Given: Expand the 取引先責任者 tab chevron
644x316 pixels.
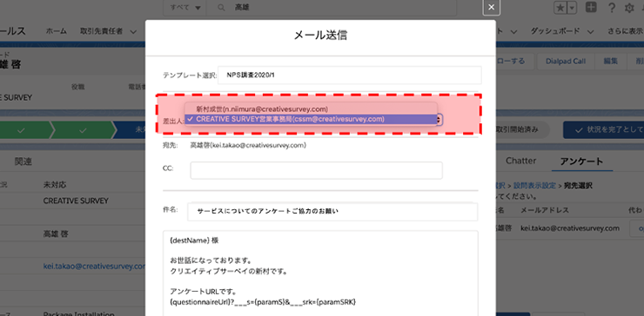Looking at the screenshot, I should pos(133,31).
